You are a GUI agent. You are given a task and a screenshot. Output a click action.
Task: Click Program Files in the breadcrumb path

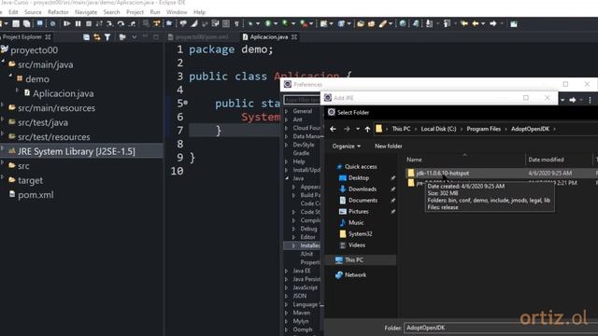tap(484, 129)
